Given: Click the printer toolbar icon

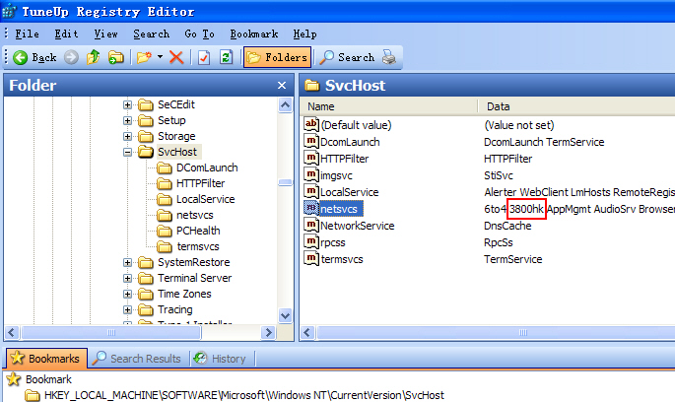Looking at the screenshot, I should click(389, 57).
